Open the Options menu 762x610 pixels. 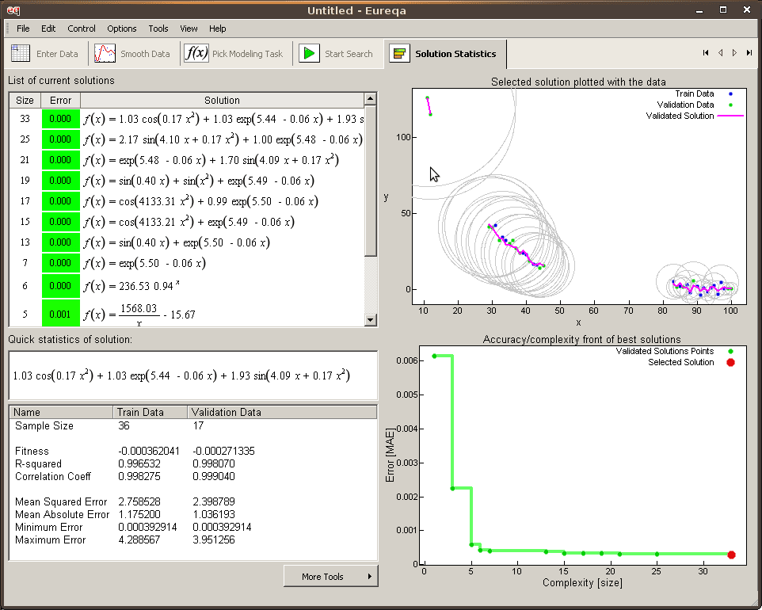(x=121, y=29)
